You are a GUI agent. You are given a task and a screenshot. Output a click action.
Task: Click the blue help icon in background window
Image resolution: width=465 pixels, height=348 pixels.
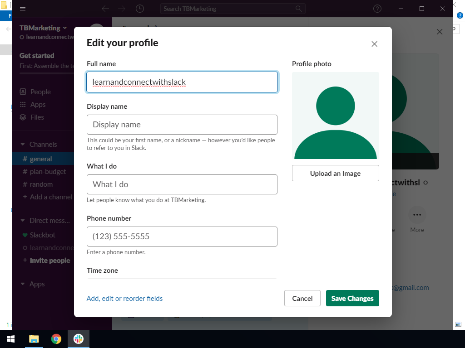pyautogui.click(x=460, y=15)
